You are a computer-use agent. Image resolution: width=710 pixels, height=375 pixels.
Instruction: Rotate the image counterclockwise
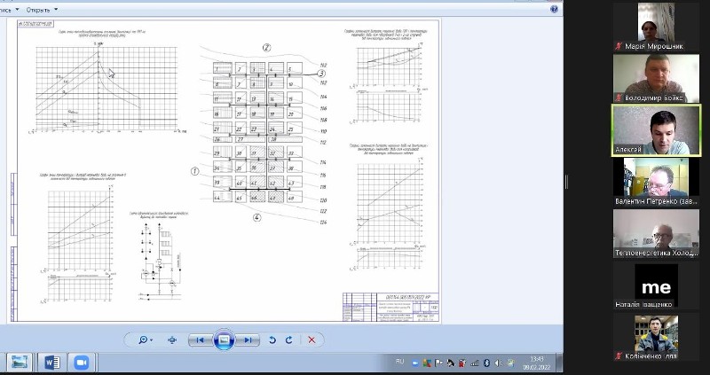[x=272, y=340]
